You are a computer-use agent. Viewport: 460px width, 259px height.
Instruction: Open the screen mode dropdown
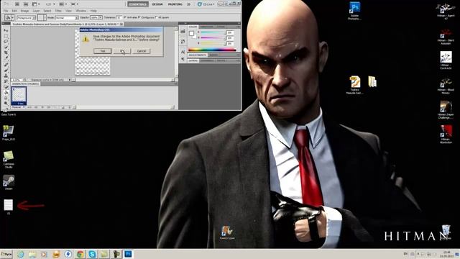75,4
